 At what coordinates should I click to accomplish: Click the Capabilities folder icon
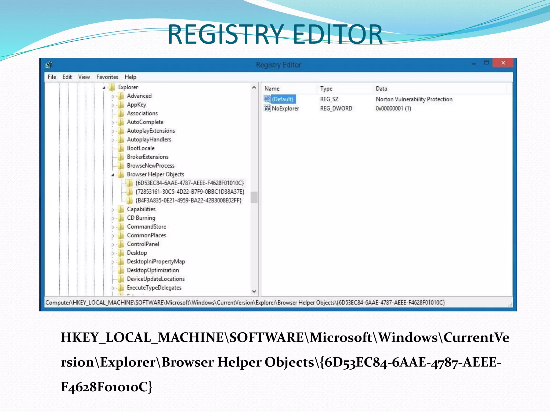(x=121, y=209)
